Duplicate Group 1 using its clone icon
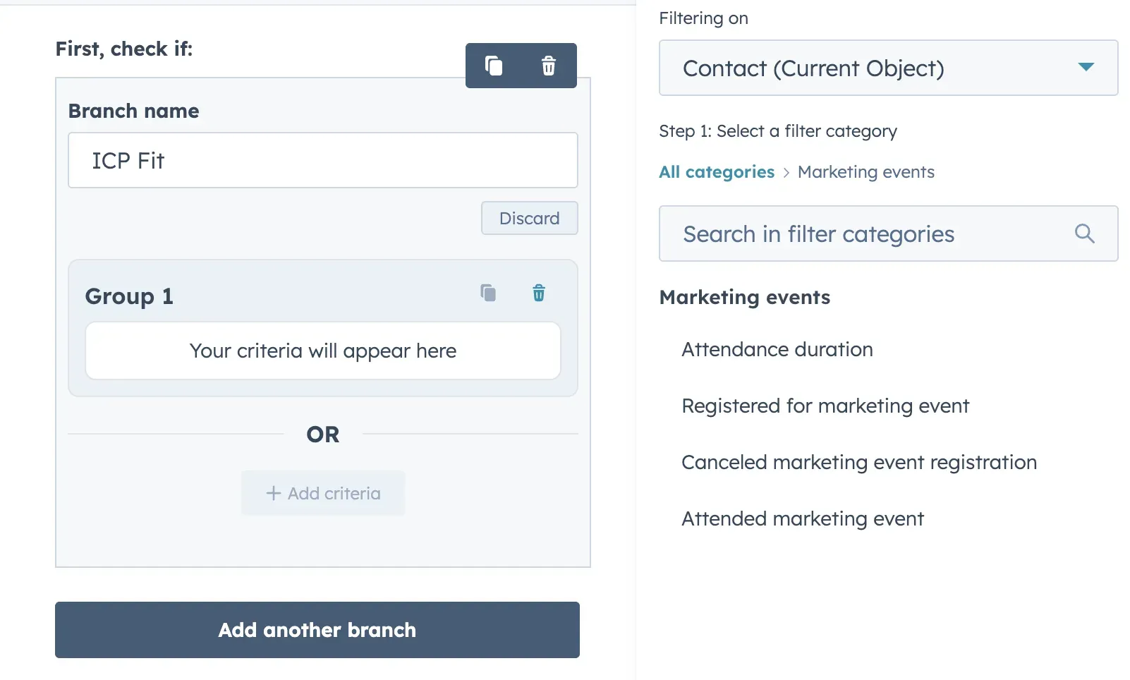1130x680 pixels. [488, 293]
